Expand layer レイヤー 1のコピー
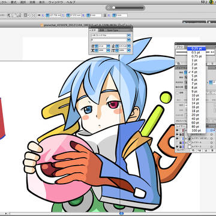 coord(186,139)
